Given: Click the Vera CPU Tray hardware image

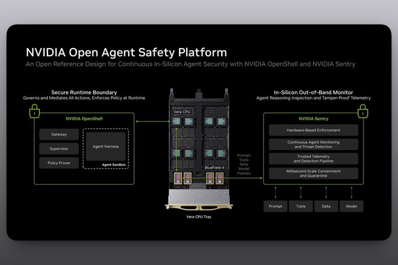Looking at the screenshot, I should tap(199, 149).
